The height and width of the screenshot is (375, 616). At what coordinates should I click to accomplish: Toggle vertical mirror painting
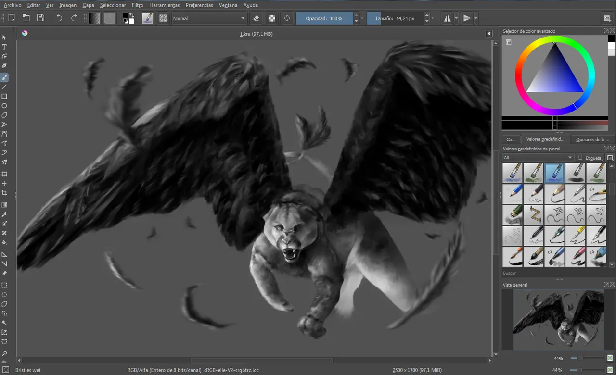[x=466, y=18]
